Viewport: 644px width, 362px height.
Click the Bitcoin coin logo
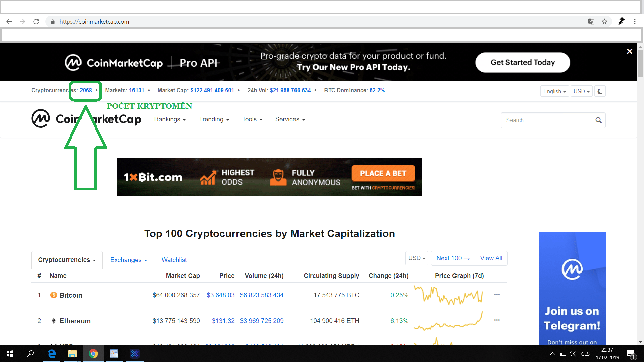pos(53,295)
